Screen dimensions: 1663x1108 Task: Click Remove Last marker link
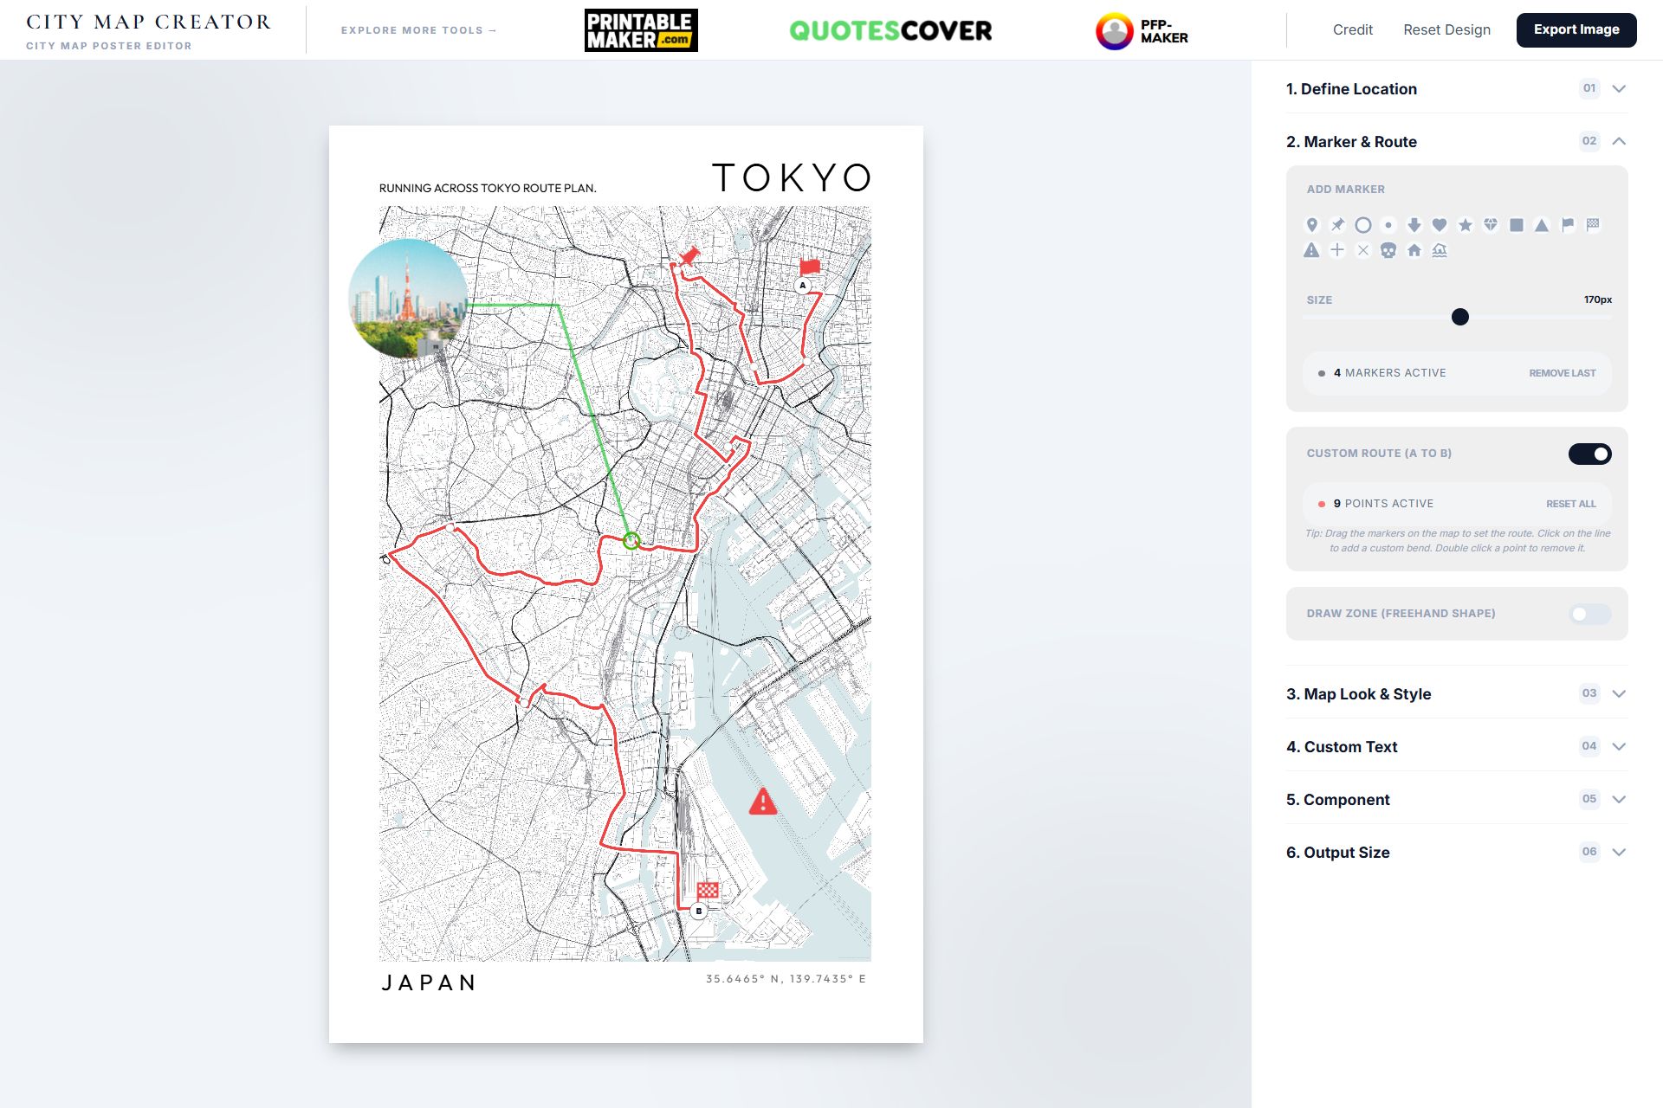1562,373
